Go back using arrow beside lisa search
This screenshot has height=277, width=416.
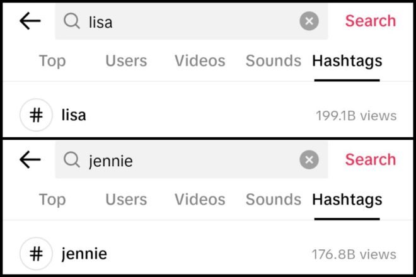click(30, 21)
